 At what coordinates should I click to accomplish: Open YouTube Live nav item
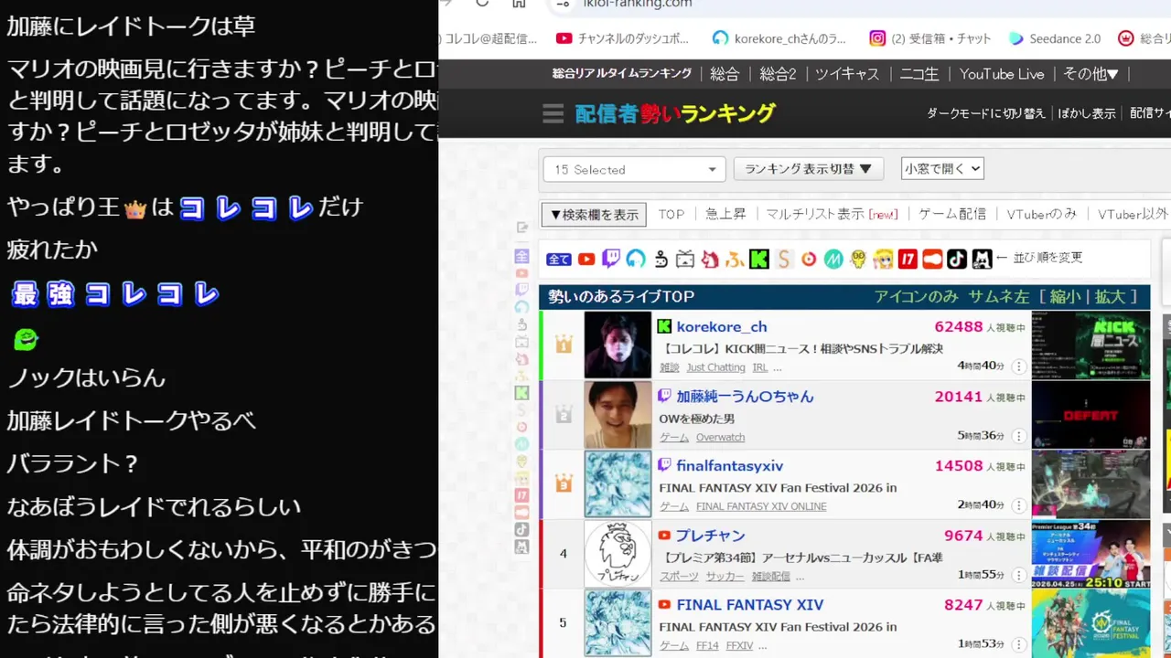pos(1002,74)
